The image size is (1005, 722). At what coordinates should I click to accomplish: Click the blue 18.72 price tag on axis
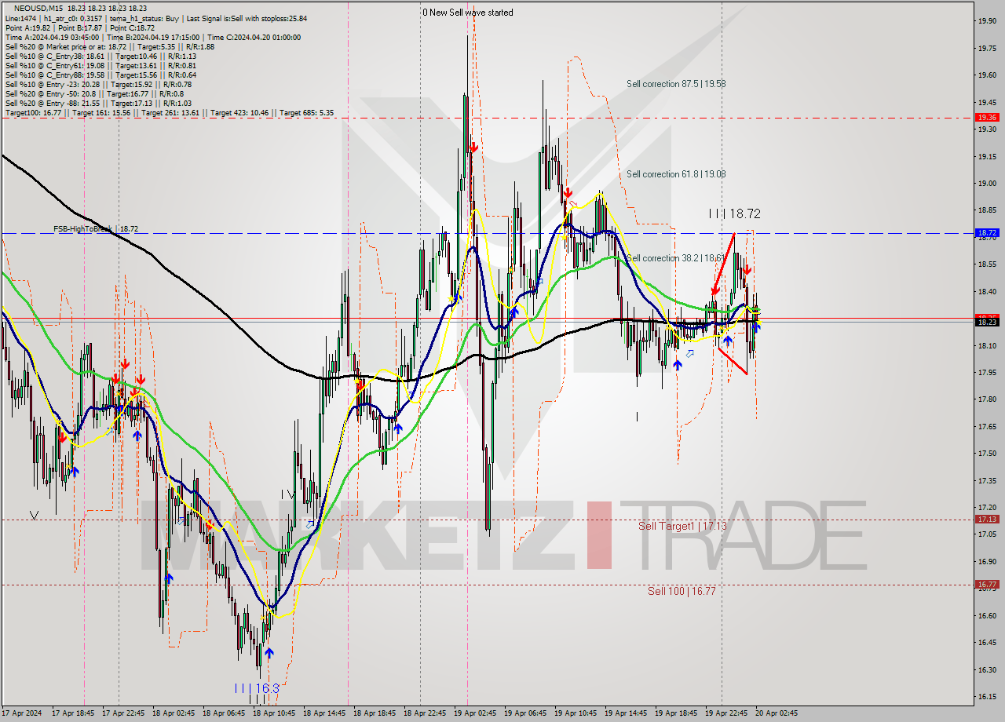(x=987, y=233)
